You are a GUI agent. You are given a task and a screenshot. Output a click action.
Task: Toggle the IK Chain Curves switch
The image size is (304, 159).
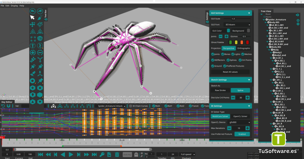(131, 106)
